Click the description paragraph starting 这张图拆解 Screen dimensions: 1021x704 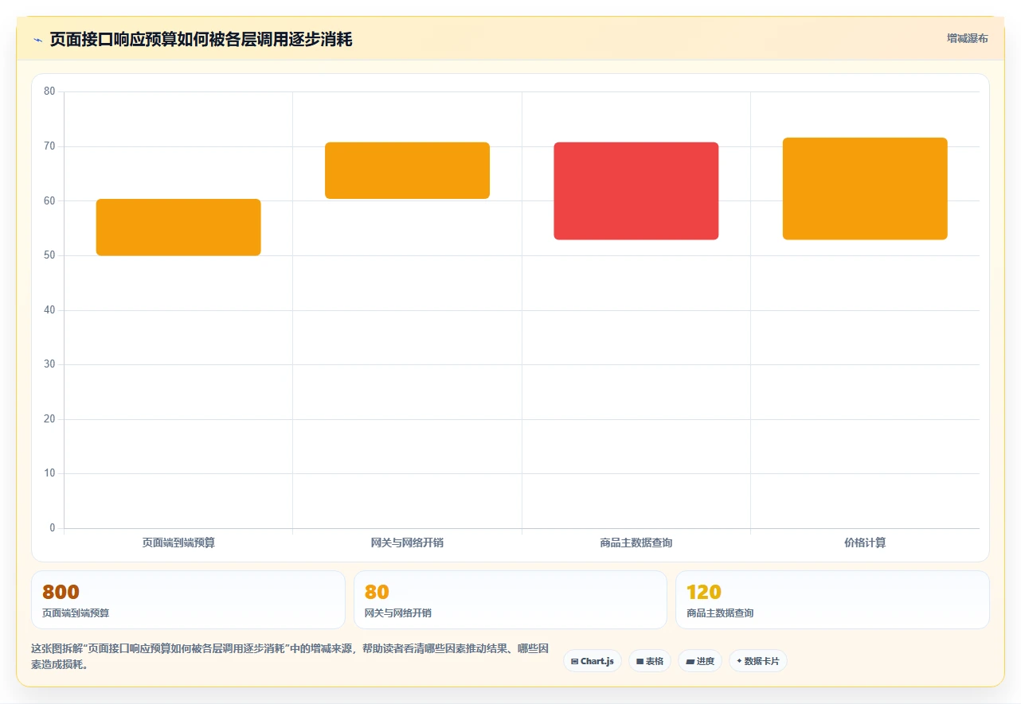(290, 657)
